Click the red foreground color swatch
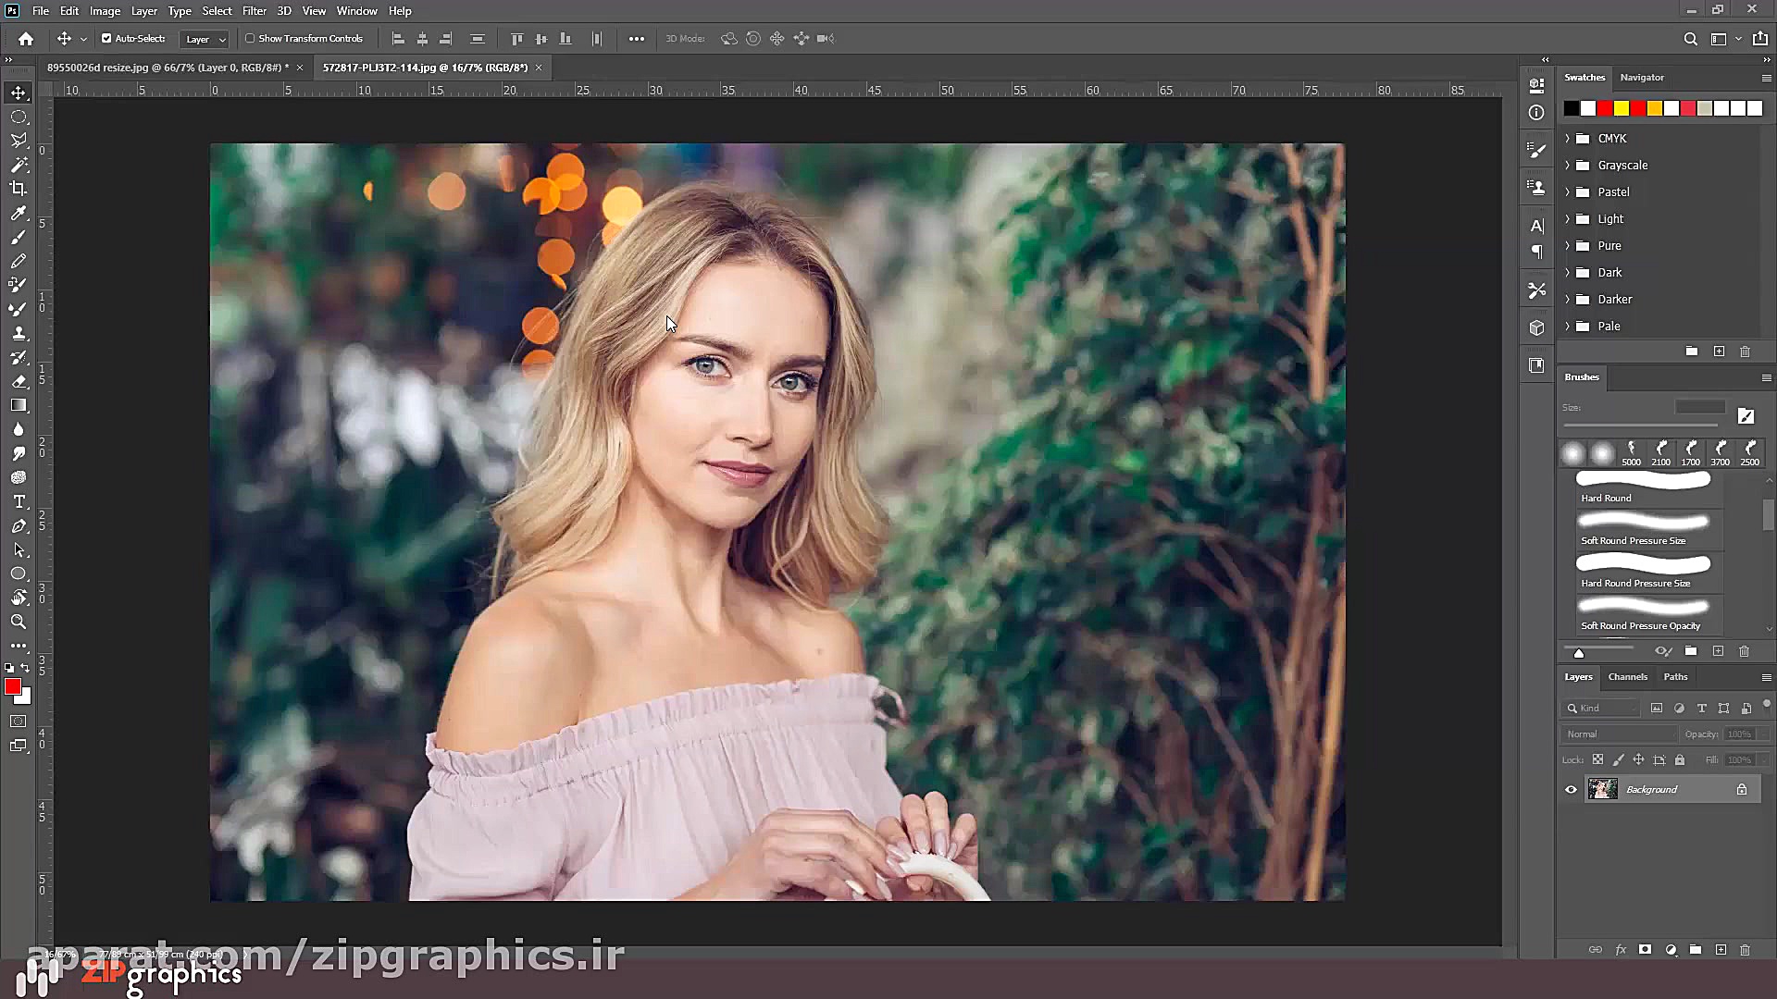Image resolution: width=1777 pixels, height=999 pixels. 12,686
